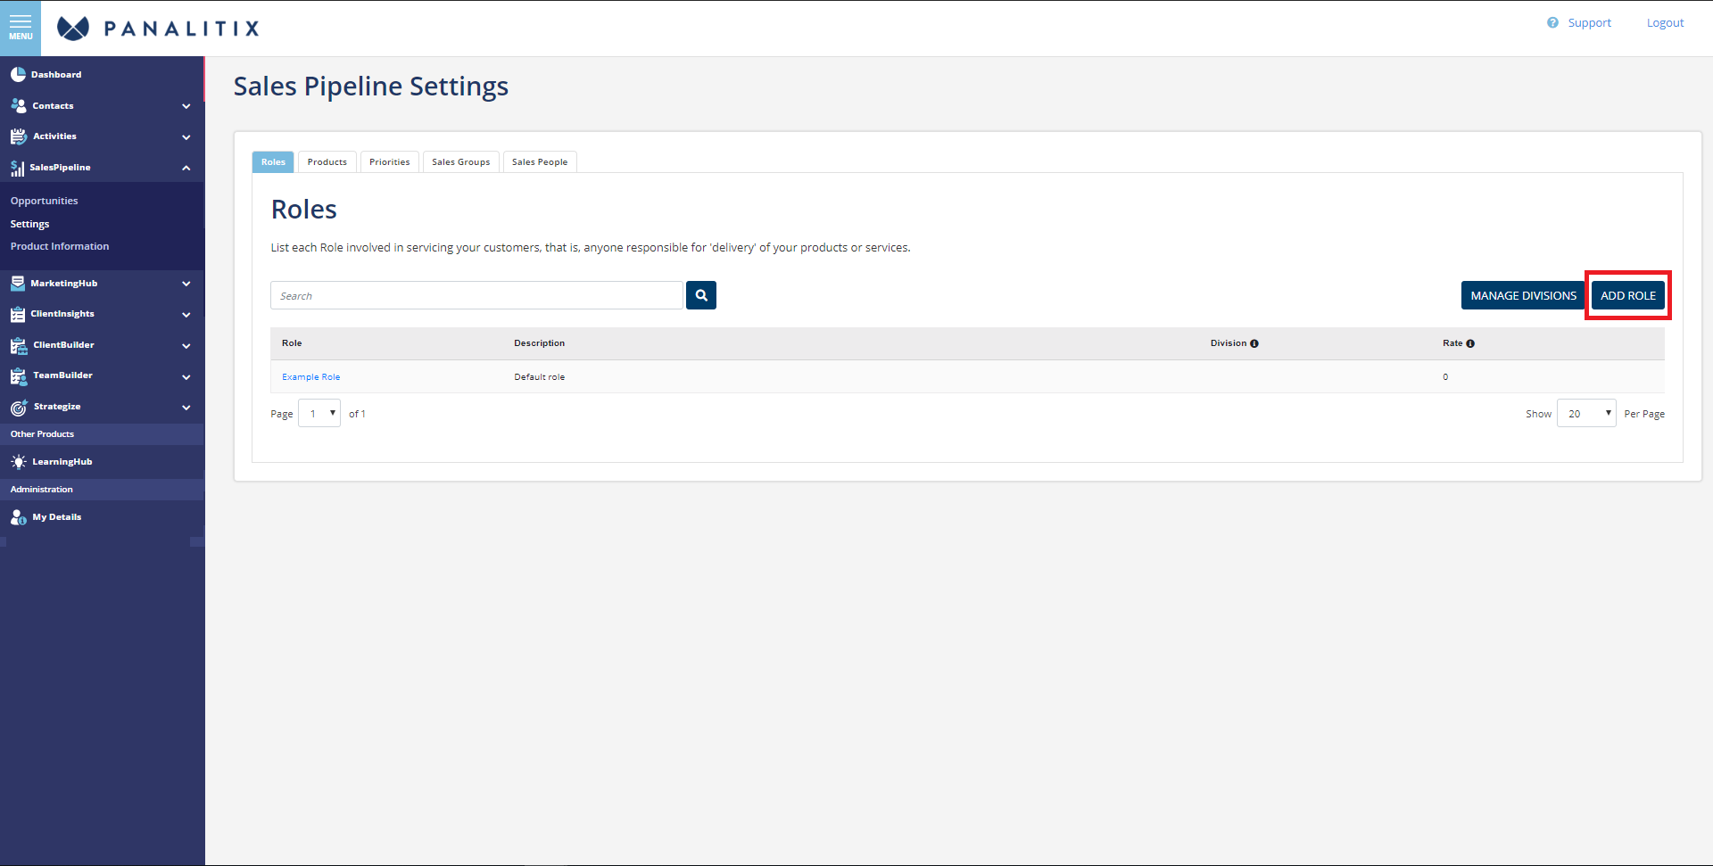
Task: Click the Panalitix logo
Action: (x=158, y=29)
